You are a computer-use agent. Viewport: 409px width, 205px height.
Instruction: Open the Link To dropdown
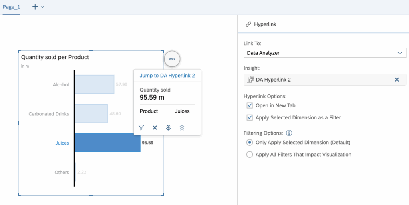[x=325, y=53]
